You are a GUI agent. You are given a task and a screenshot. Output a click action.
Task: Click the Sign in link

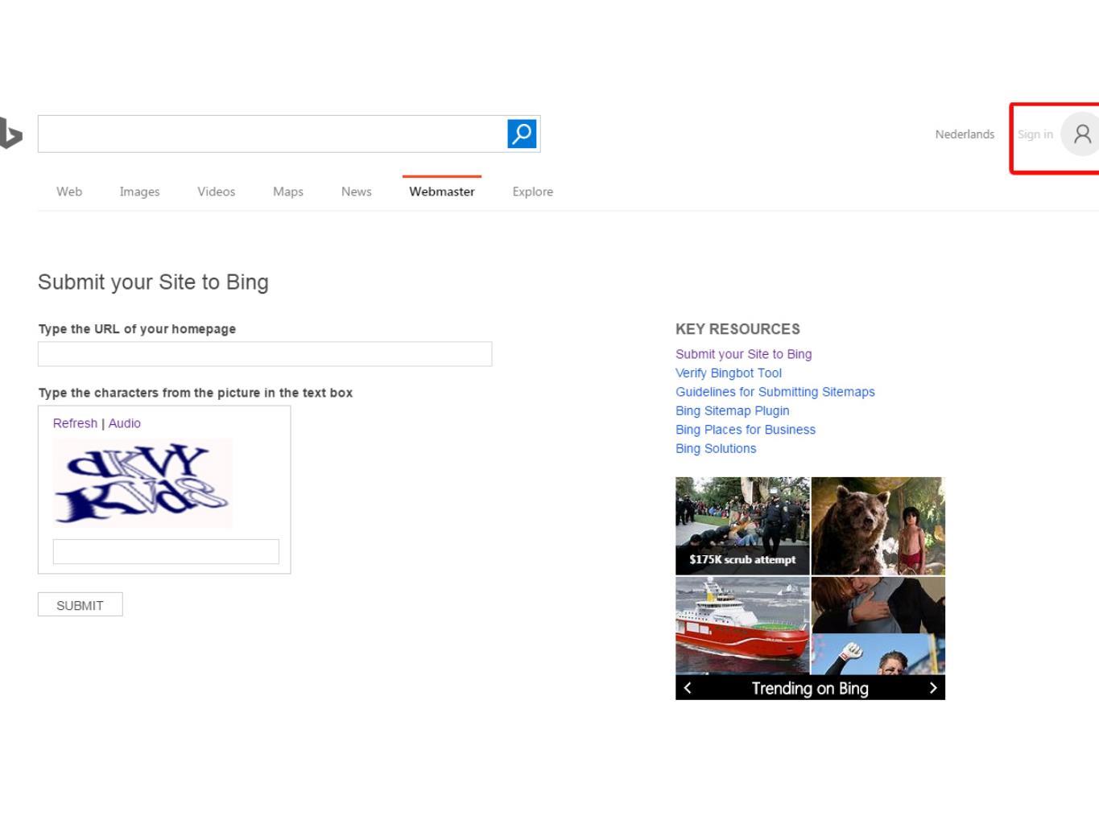pos(1035,134)
